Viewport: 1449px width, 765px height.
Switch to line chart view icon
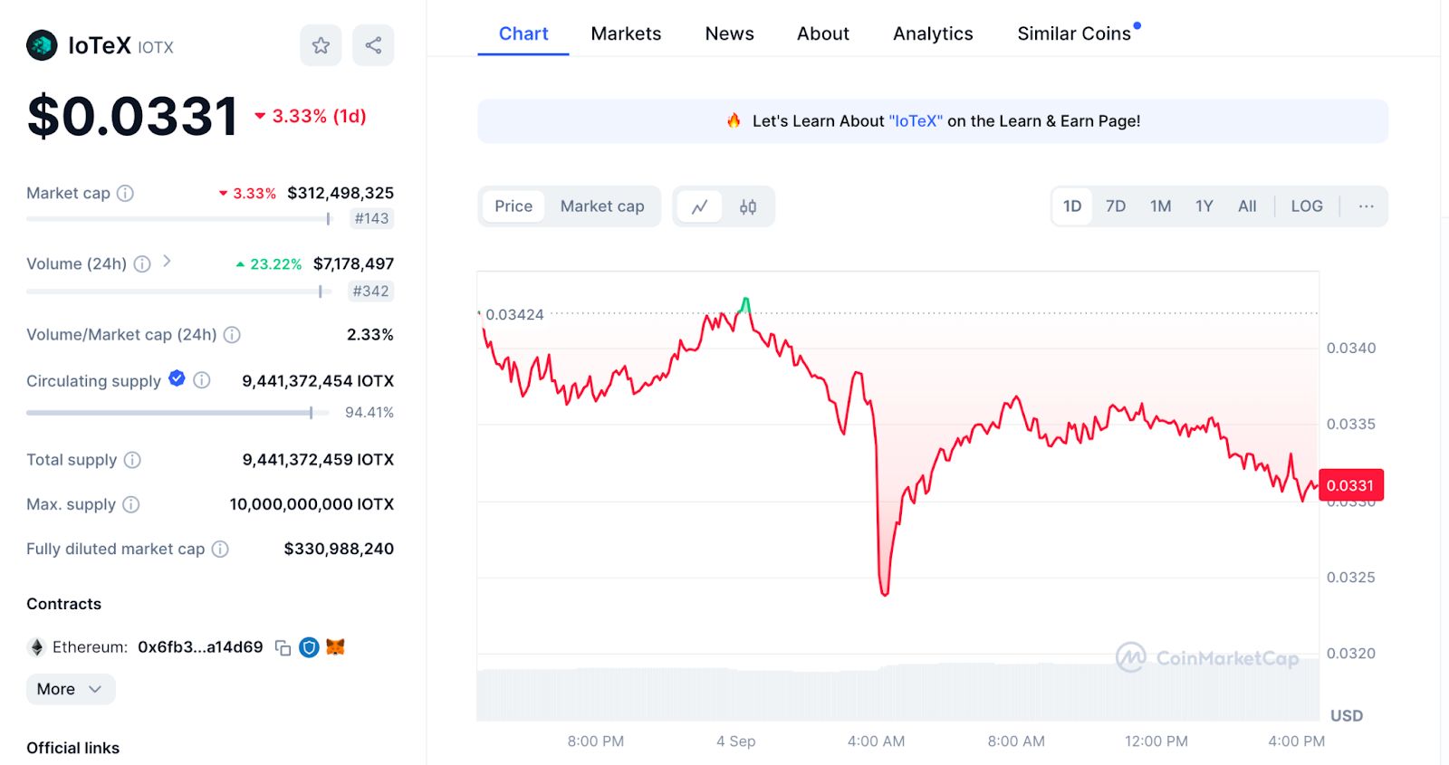tap(699, 206)
